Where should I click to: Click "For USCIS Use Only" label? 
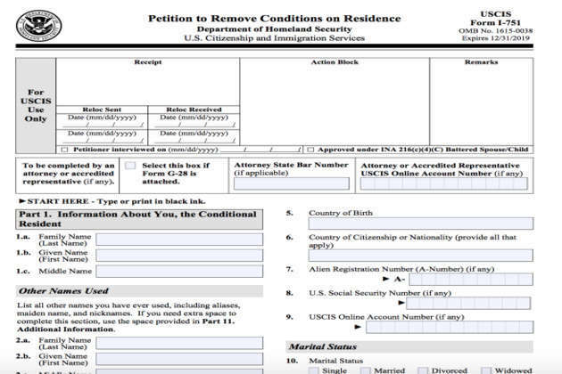tap(36, 106)
